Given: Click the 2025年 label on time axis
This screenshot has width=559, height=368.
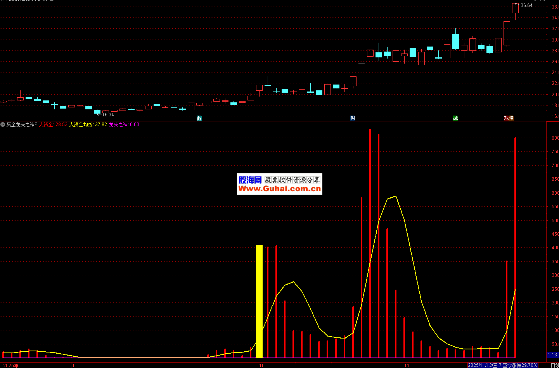Looking at the screenshot, I should (x=10, y=365).
